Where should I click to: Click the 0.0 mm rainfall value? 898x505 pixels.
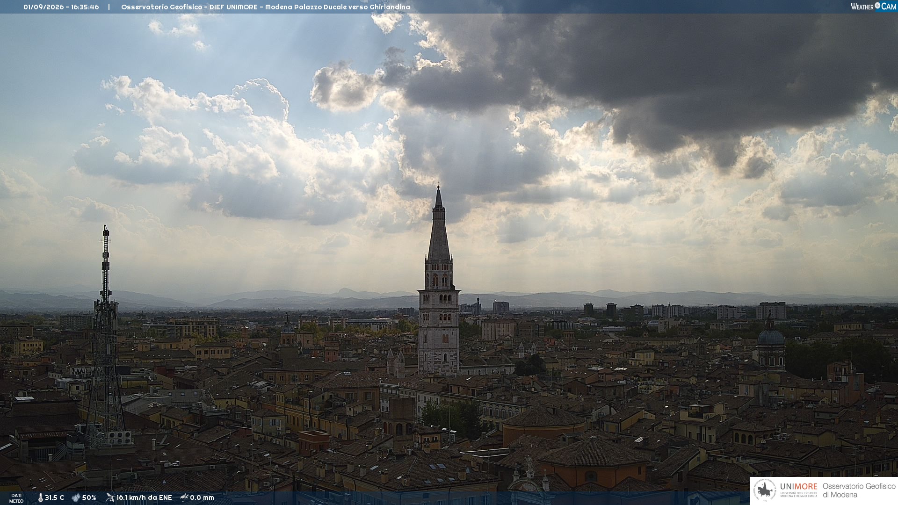click(x=202, y=498)
